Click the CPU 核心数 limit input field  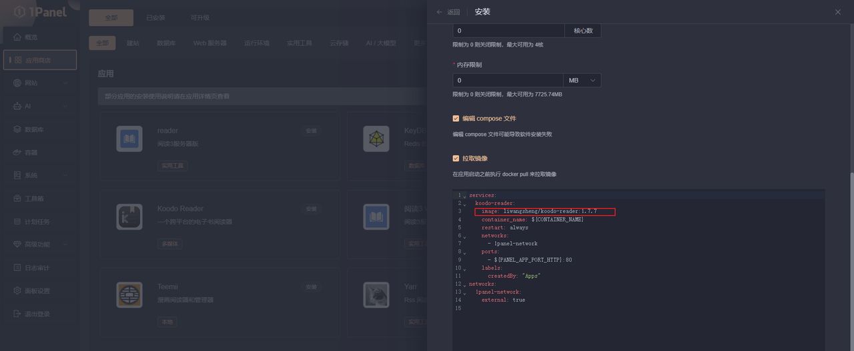click(508, 31)
